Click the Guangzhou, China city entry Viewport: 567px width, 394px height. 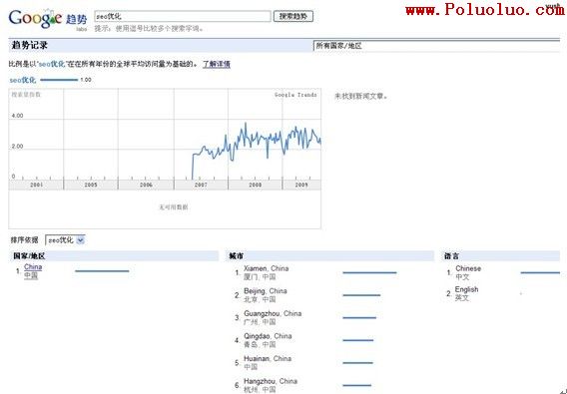273,318
